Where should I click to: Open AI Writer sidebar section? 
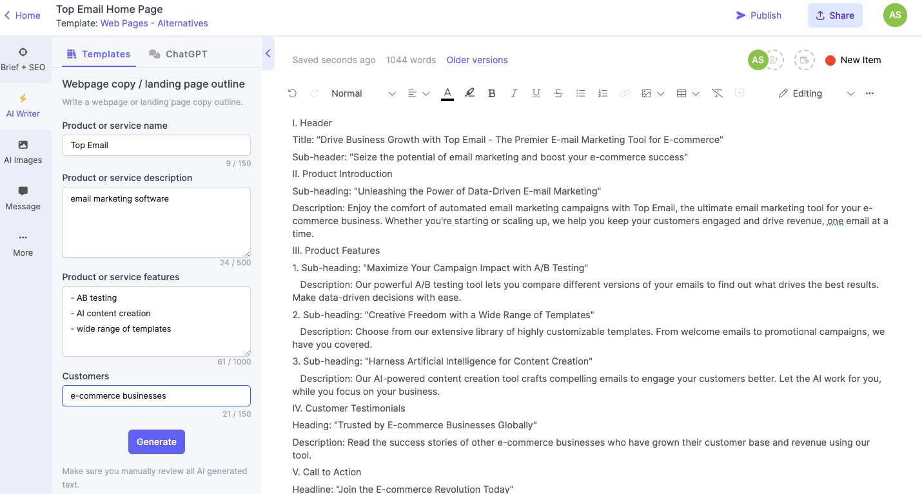pyautogui.click(x=23, y=106)
